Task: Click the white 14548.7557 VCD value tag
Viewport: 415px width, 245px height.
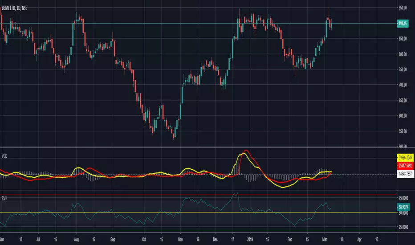Action: coord(405,174)
